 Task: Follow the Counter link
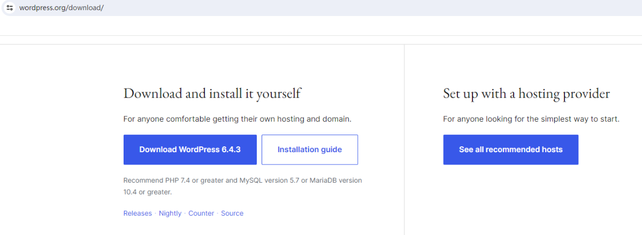(x=201, y=213)
